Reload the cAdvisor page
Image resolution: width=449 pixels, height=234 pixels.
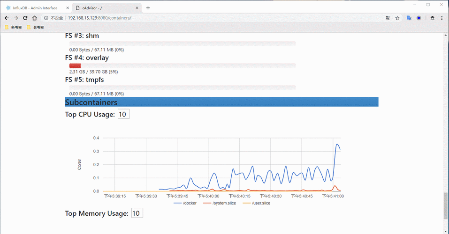point(25,18)
